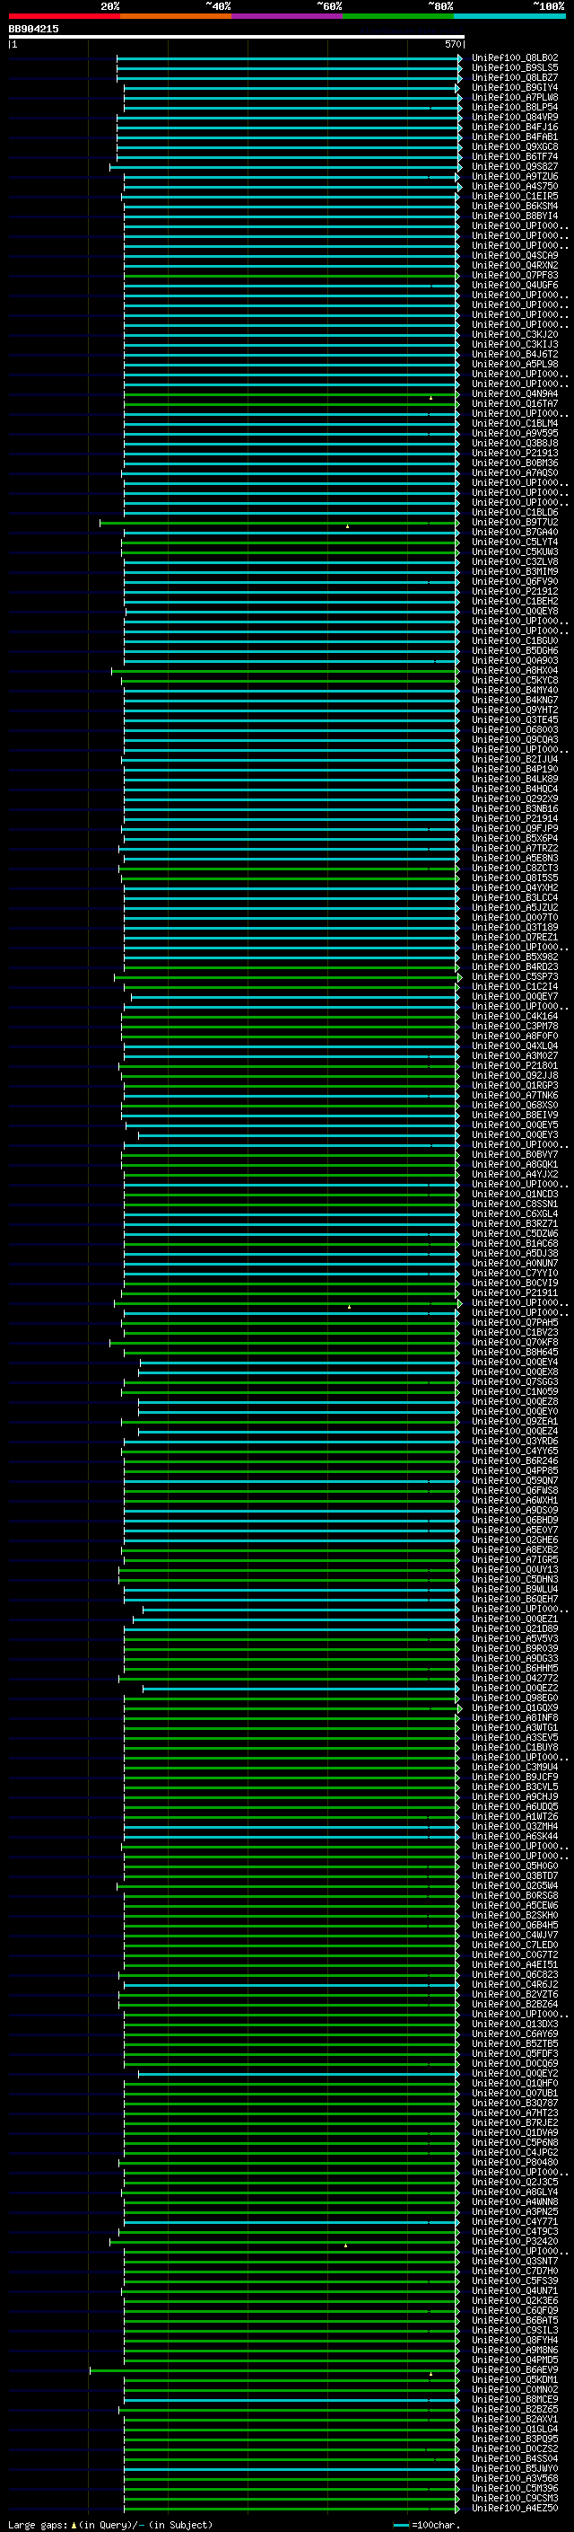Select the query name BB904215
Image resolution: width=574 pixels, height=2532 pixels.
pyautogui.click(x=33, y=29)
